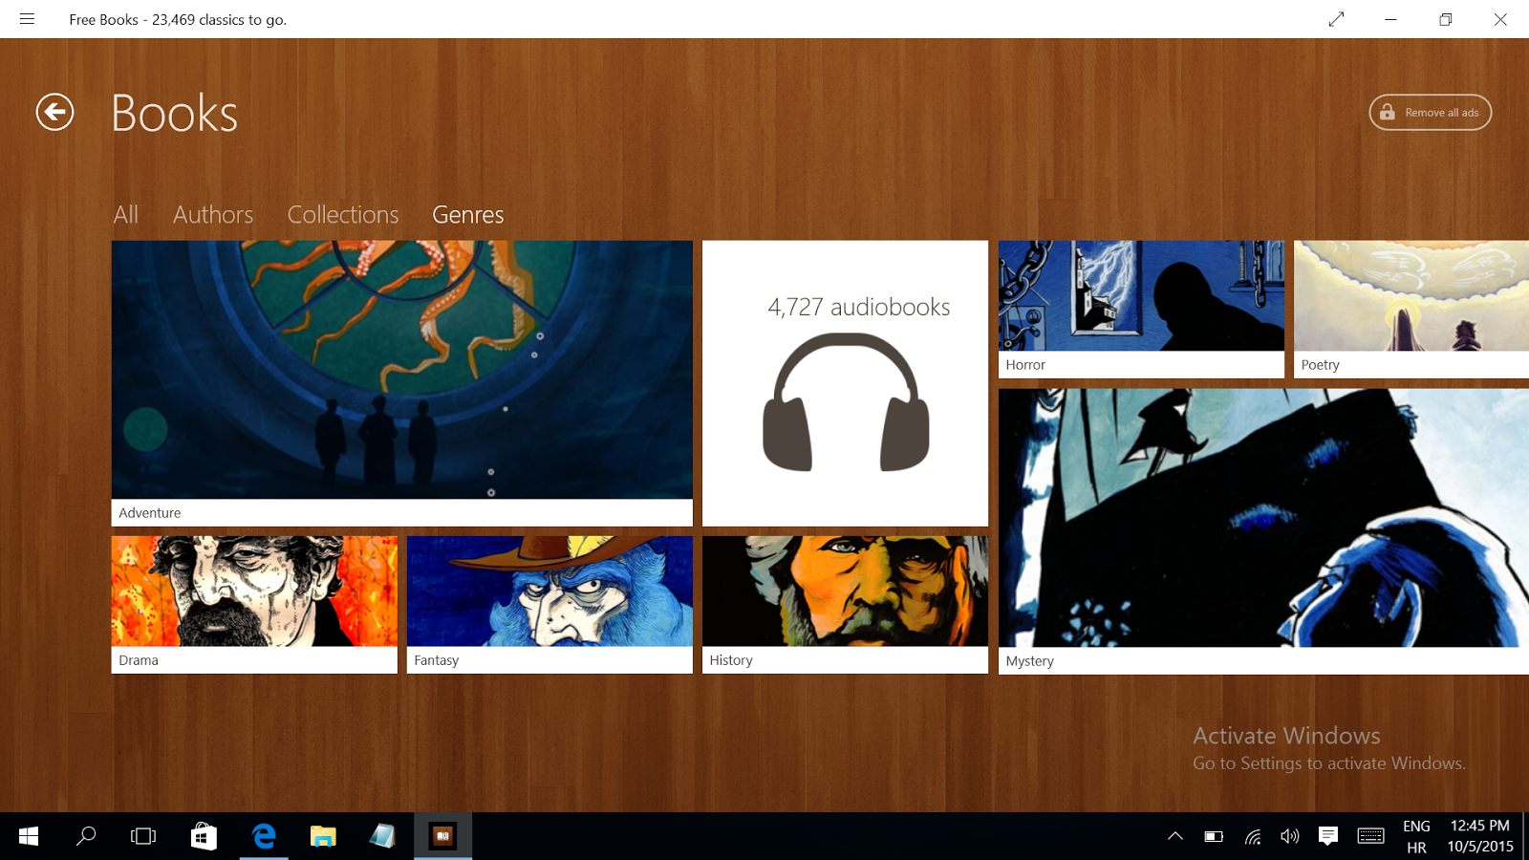The image size is (1529, 860).
Task: Open the hamburger menu
Action: click(x=27, y=19)
